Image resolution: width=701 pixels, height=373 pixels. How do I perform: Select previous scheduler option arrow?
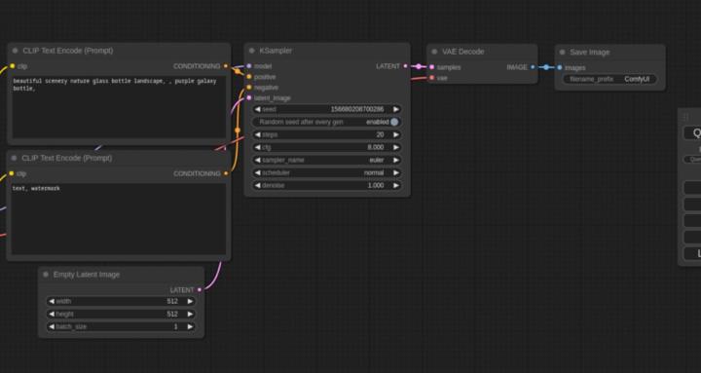(257, 172)
